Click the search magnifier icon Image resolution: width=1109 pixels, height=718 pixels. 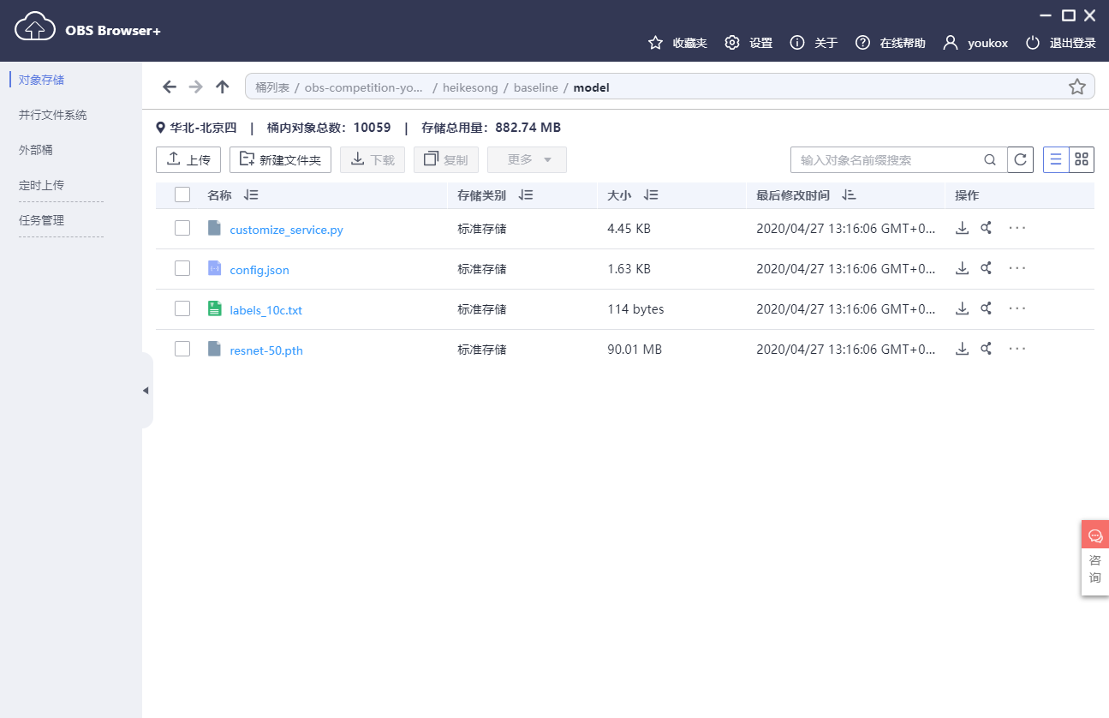pos(990,160)
